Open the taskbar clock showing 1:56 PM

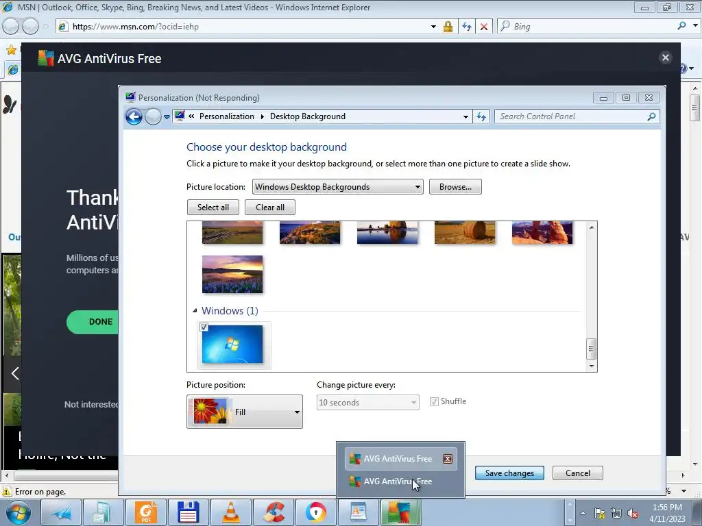667,513
